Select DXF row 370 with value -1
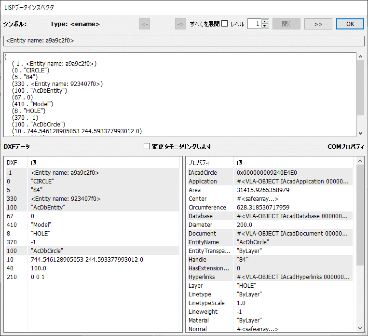Viewport: 368px width, 336px height. click(x=92, y=242)
